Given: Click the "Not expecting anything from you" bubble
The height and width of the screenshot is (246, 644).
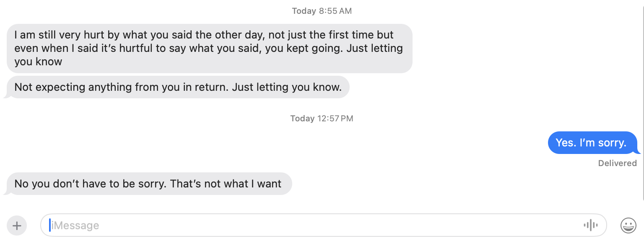Looking at the screenshot, I should (x=178, y=87).
